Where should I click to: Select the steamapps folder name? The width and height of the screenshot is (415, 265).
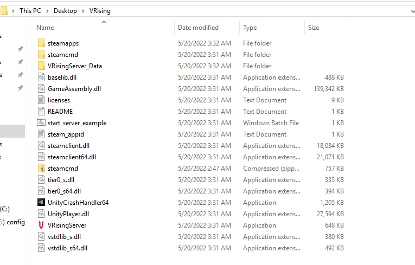pyautogui.click(x=63, y=43)
